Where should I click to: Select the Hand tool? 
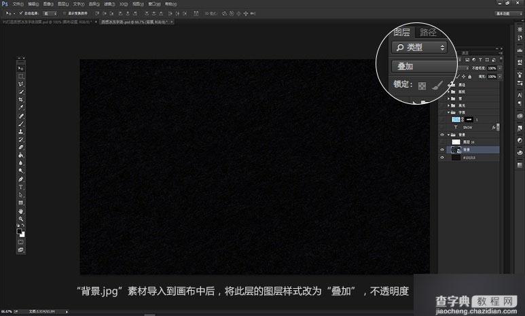21,211
